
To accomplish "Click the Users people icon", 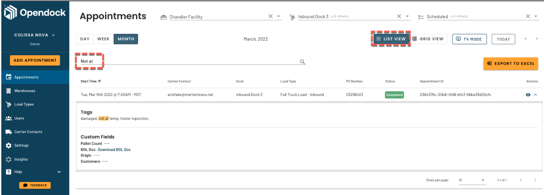I will 8,118.
